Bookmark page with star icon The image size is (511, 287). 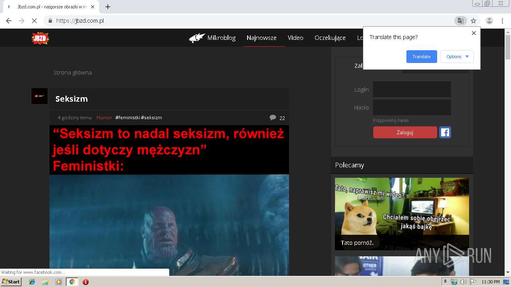pos(473,21)
